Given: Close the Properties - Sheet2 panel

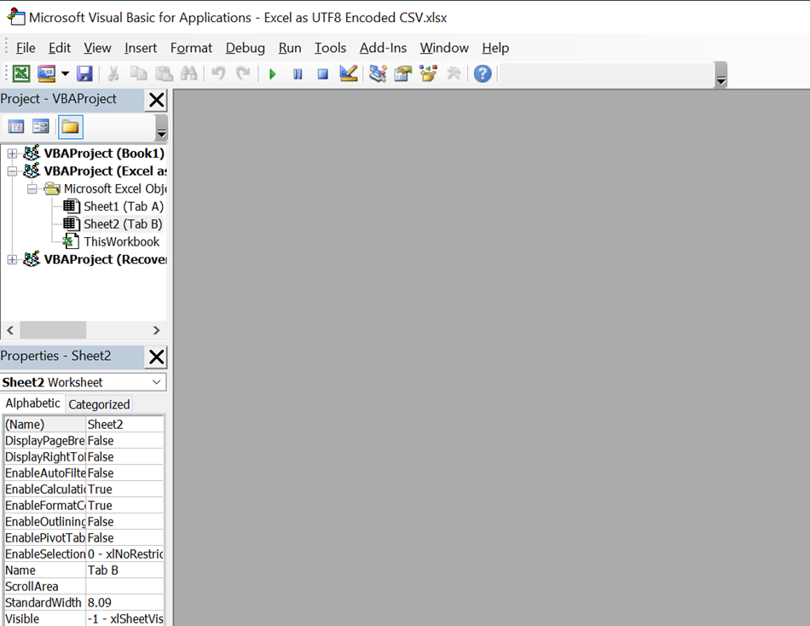Looking at the screenshot, I should (157, 356).
